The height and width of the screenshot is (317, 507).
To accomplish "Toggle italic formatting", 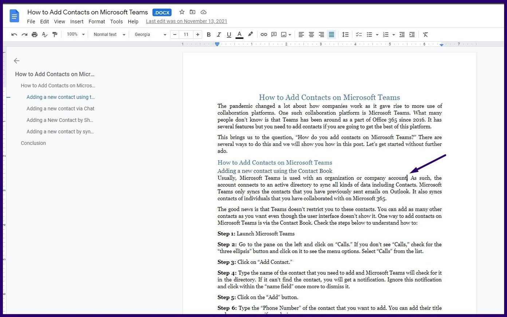I will [x=219, y=35].
